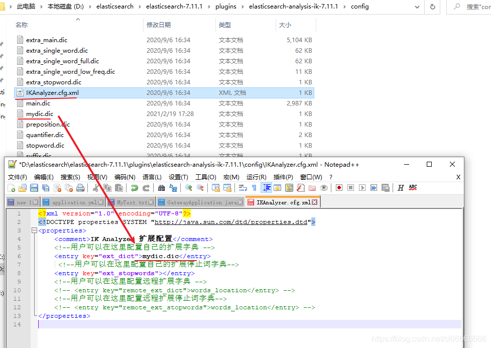The width and height of the screenshot is (491, 348).
Task: Undo last edit with green arrow
Action: pyautogui.click(x=135, y=188)
